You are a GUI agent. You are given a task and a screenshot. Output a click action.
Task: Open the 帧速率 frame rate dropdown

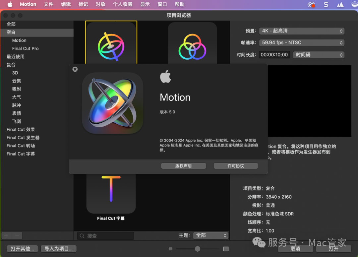[x=302, y=42]
